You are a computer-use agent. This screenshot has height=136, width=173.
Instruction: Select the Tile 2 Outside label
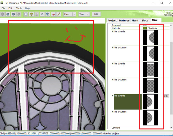pos(120,80)
